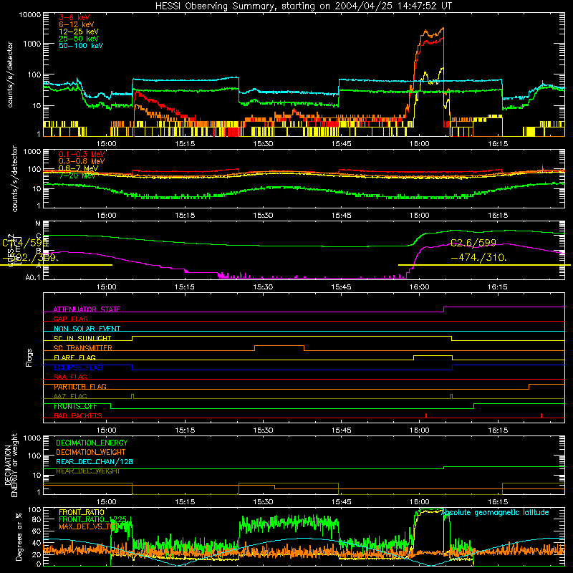
Task: Select the ECLIPSE_FLAG label
Action: (78, 367)
